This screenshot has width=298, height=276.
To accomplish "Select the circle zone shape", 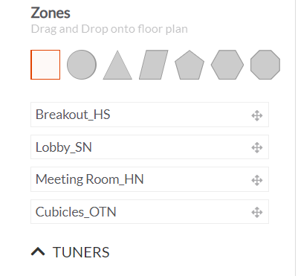I will pyautogui.click(x=82, y=65).
